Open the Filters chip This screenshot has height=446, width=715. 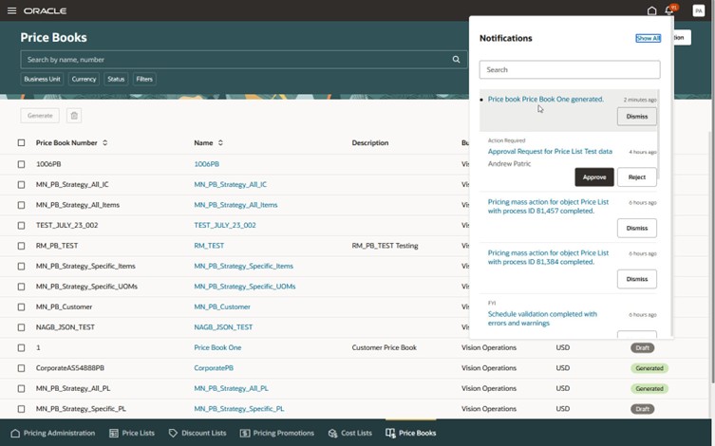[x=144, y=79]
